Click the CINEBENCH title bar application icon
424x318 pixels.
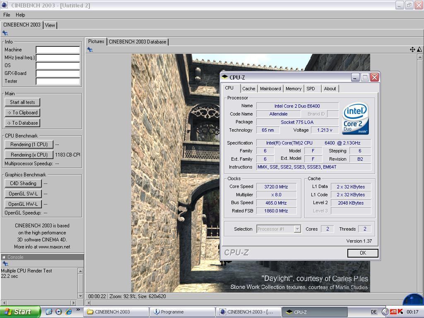coord(4,5)
